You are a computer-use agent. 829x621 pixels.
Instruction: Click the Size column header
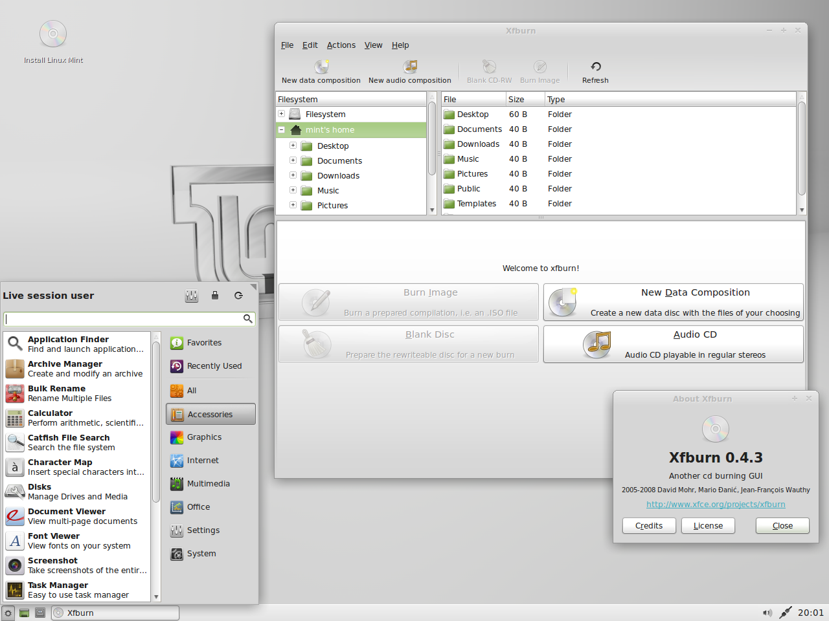[525, 99]
